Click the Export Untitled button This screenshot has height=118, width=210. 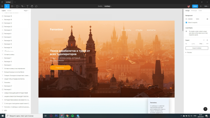coord(197,48)
